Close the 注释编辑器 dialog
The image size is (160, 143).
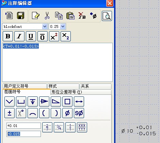110,3
